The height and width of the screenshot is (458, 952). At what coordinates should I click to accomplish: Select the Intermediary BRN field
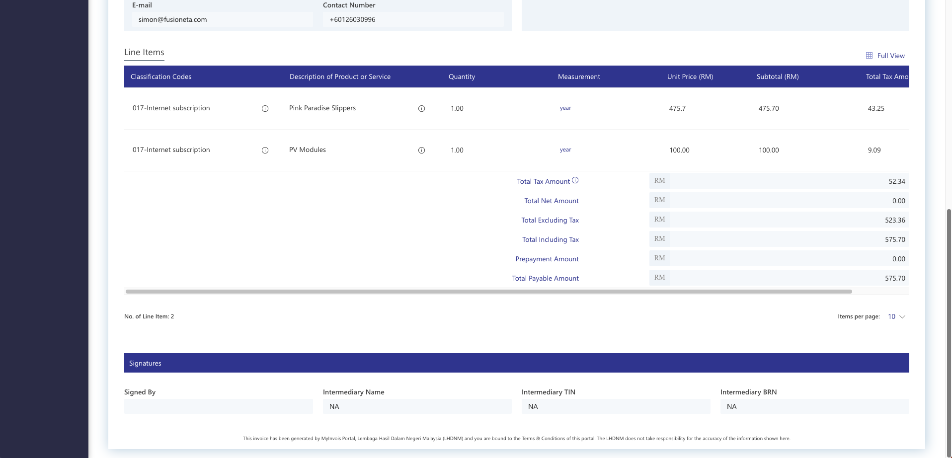pyautogui.click(x=814, y=406)
